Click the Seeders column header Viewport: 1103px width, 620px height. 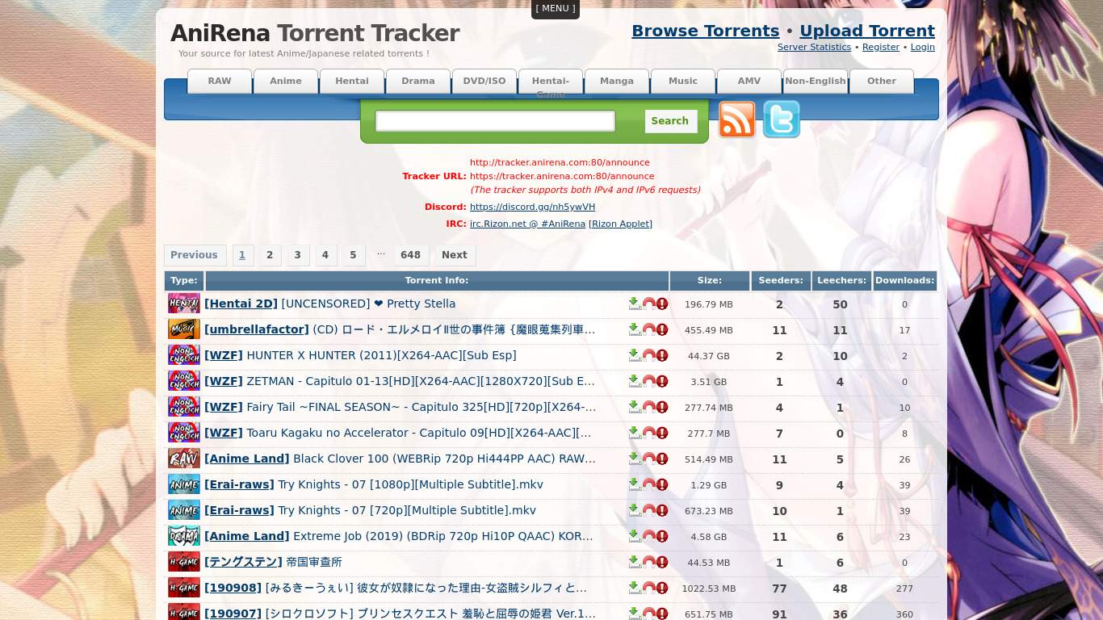(x=781, y=281)
